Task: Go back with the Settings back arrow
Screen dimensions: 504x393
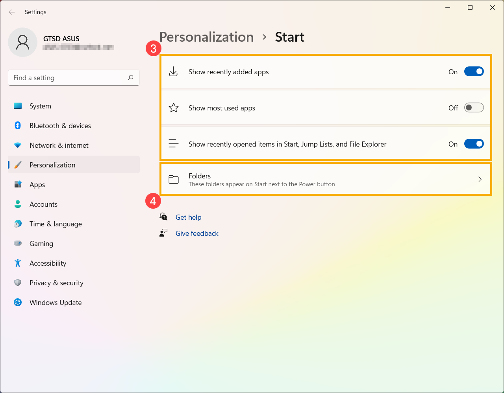Action: click(x=12, y=12)
